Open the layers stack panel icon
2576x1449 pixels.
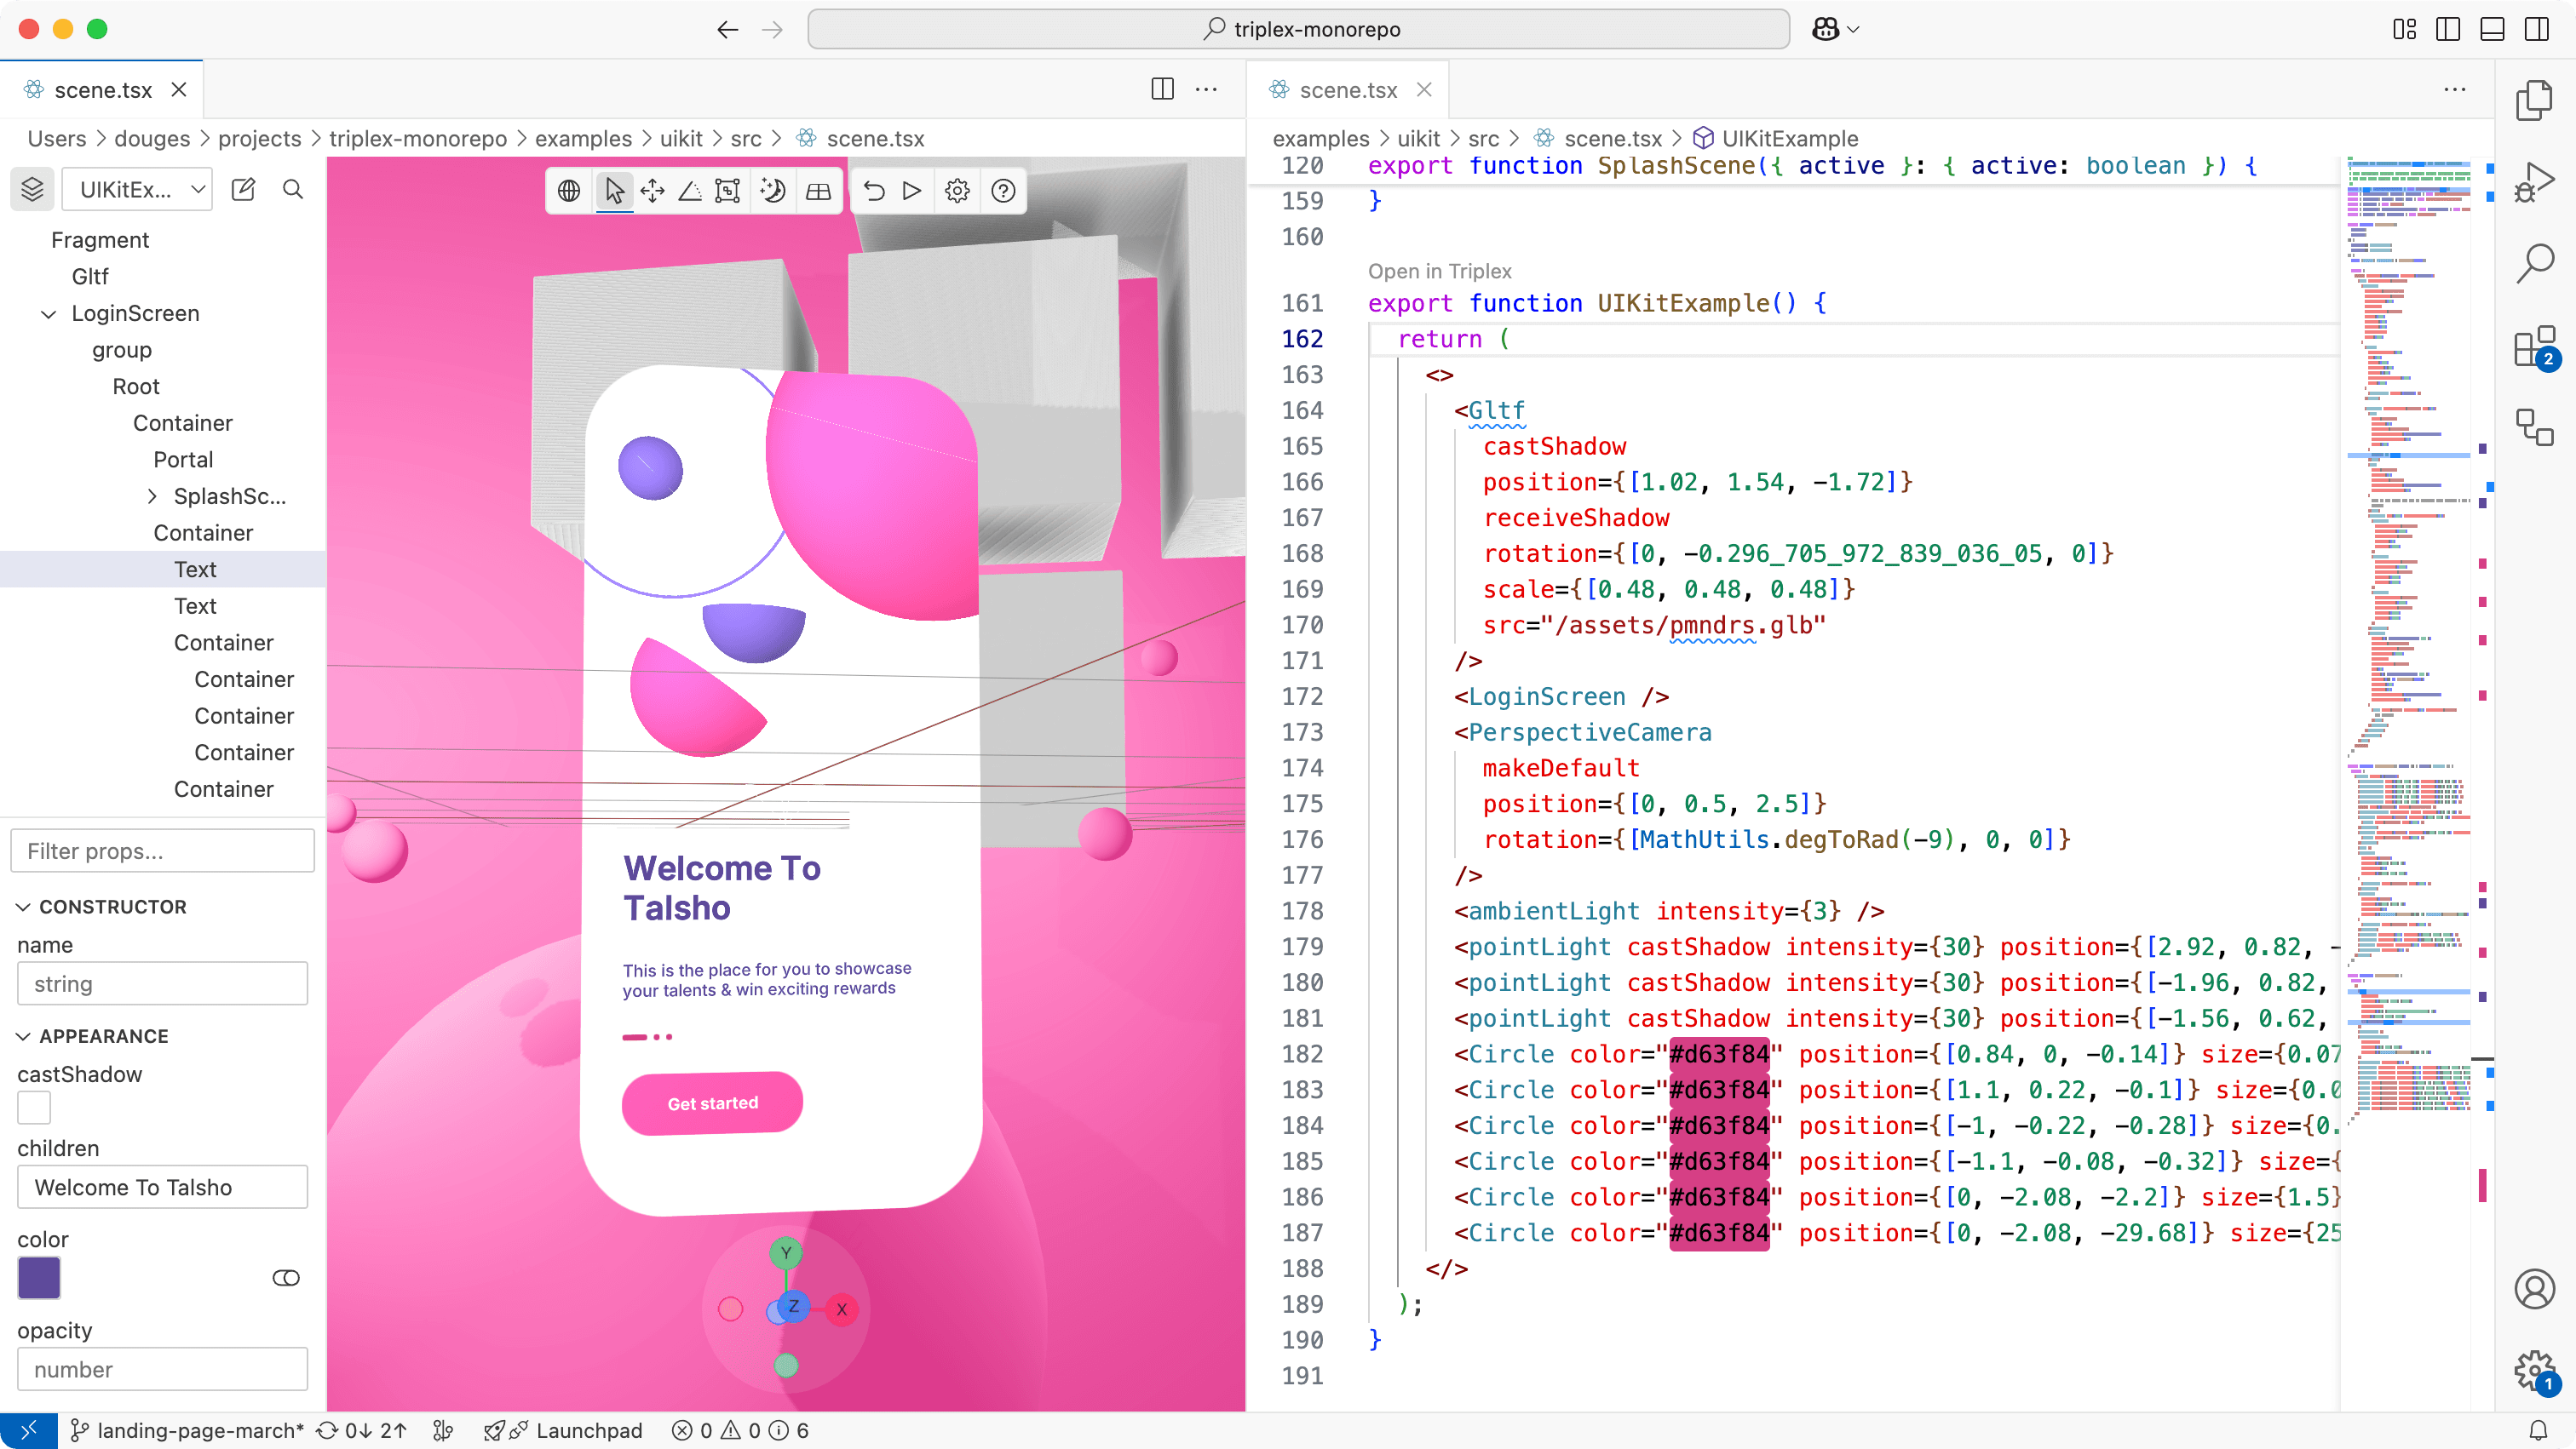32,189
